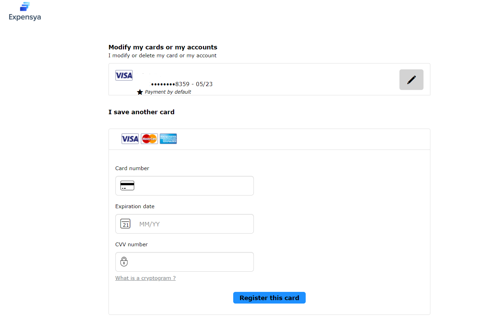Click the credit card icon in Card number field

(x=127, y=186)
